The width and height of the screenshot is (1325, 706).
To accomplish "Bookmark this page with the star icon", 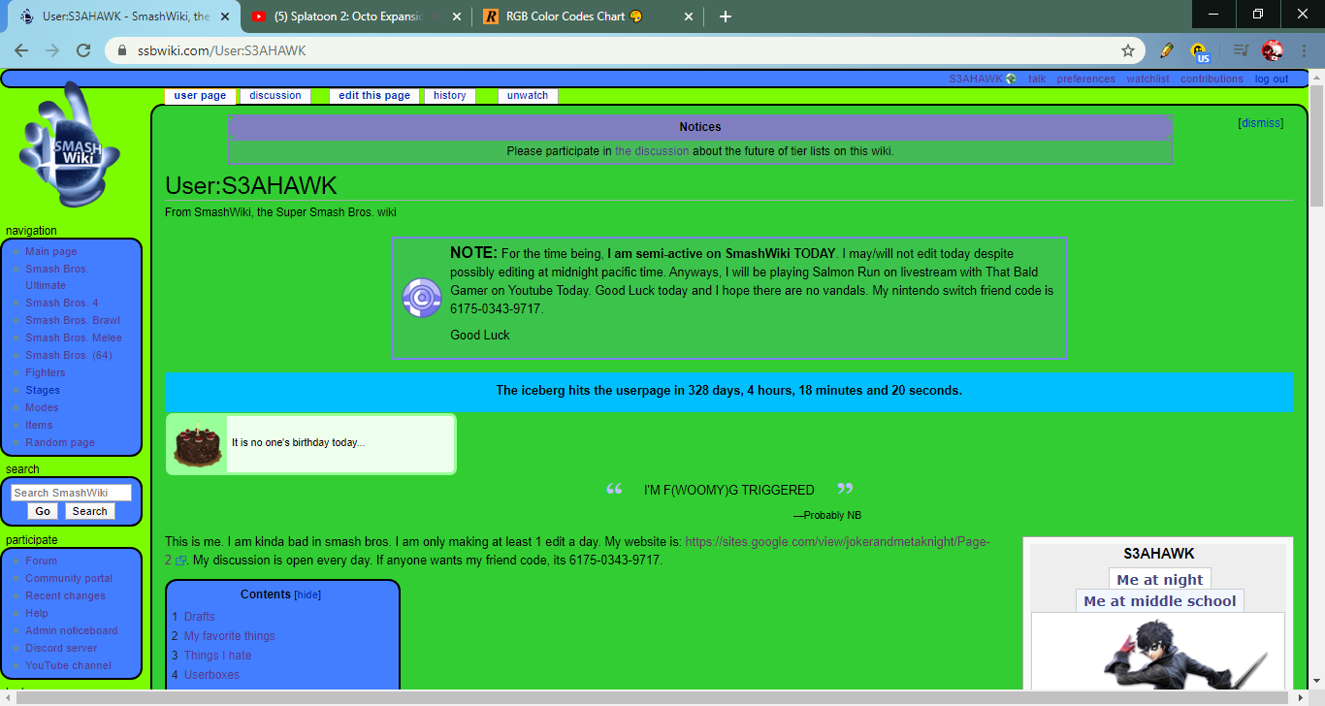I will click(1128, 50).
